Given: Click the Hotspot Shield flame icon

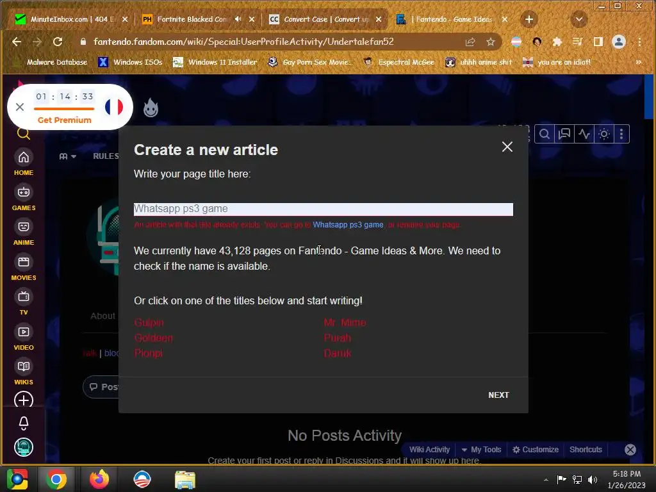Looking at the screenshot, I should pyautogui.click(x=151, y=108).
